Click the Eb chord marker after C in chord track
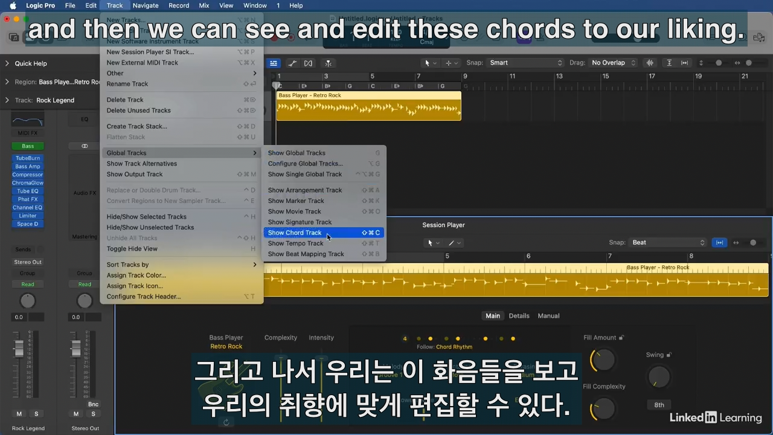The height and width of the screenshot is (435, 773). coord(304,86)
